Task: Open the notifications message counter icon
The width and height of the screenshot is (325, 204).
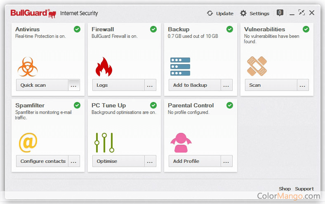Action: [x=280, y=13]
